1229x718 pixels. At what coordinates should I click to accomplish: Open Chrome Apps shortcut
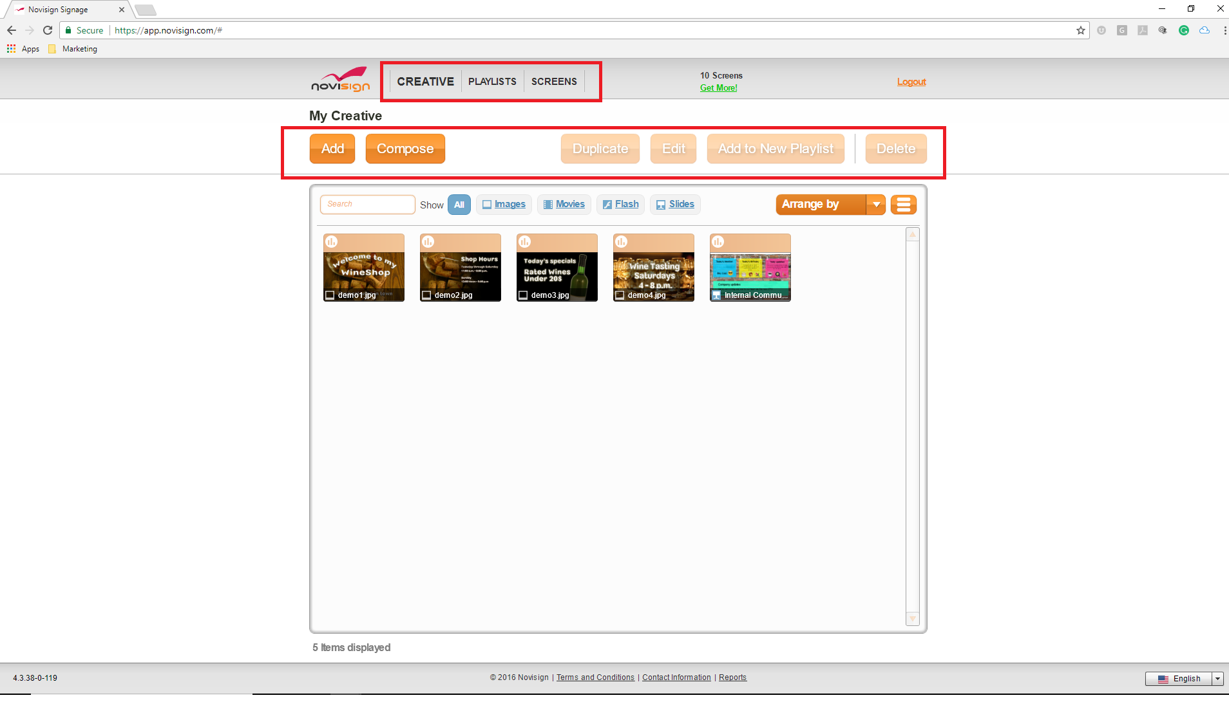[x=23, y=49]
